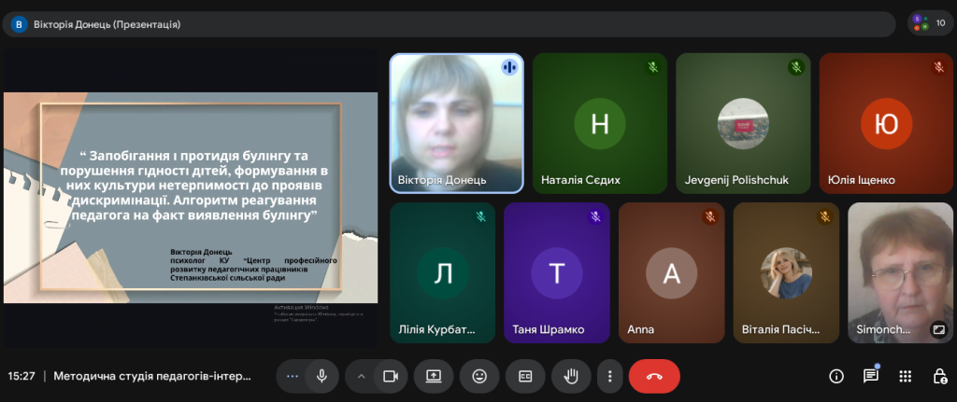Open host controls lock icon
The height and width of the screenshot is (402, 957).
click(x=939, y=376)
